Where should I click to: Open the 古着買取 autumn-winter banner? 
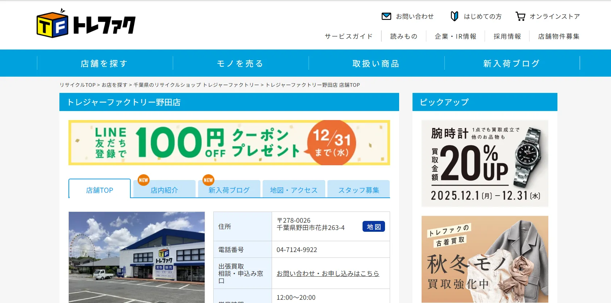485,259
